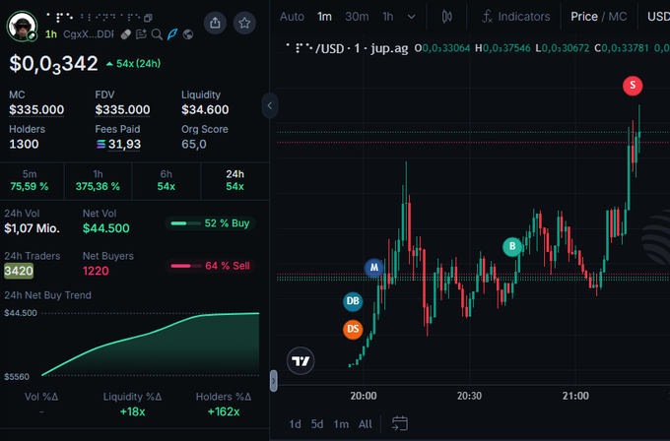Open the candlestick chart type selector

click(x=447, y=17)
